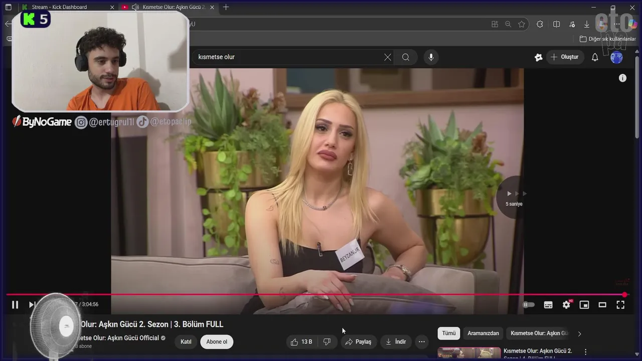Close the Stream - Kick Dashboard tab
The image size is (642, 361).
pos(112,7)
